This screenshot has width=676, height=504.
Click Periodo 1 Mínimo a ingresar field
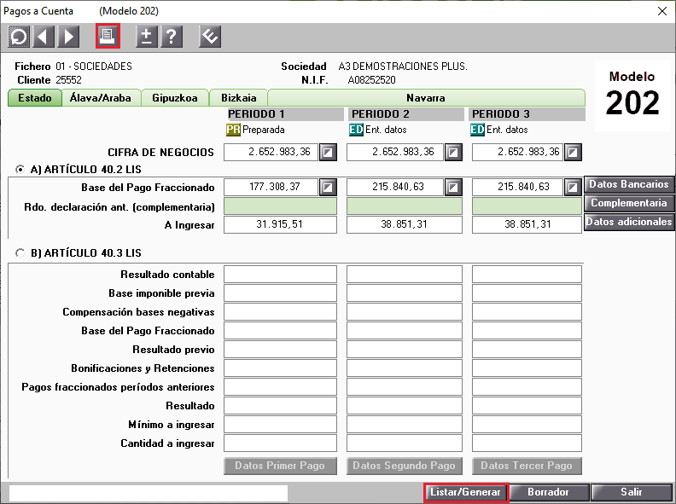pos(280,425)
